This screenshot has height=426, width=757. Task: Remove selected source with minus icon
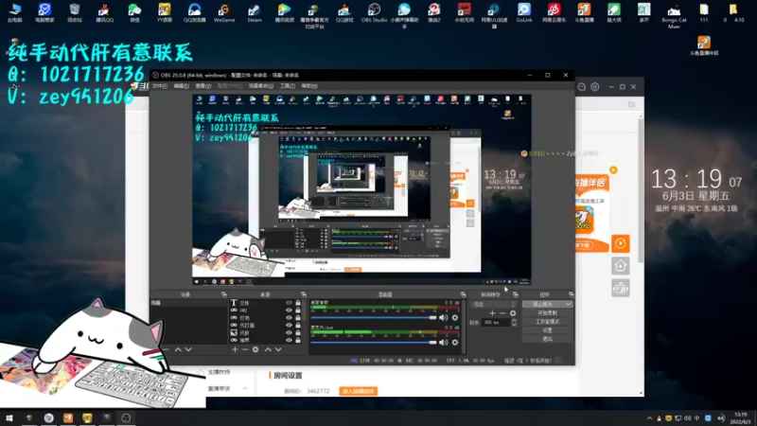pyautogui.click(x=245, y=349)
